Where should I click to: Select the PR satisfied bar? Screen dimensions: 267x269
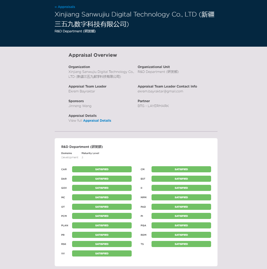[x=102, y=235]
